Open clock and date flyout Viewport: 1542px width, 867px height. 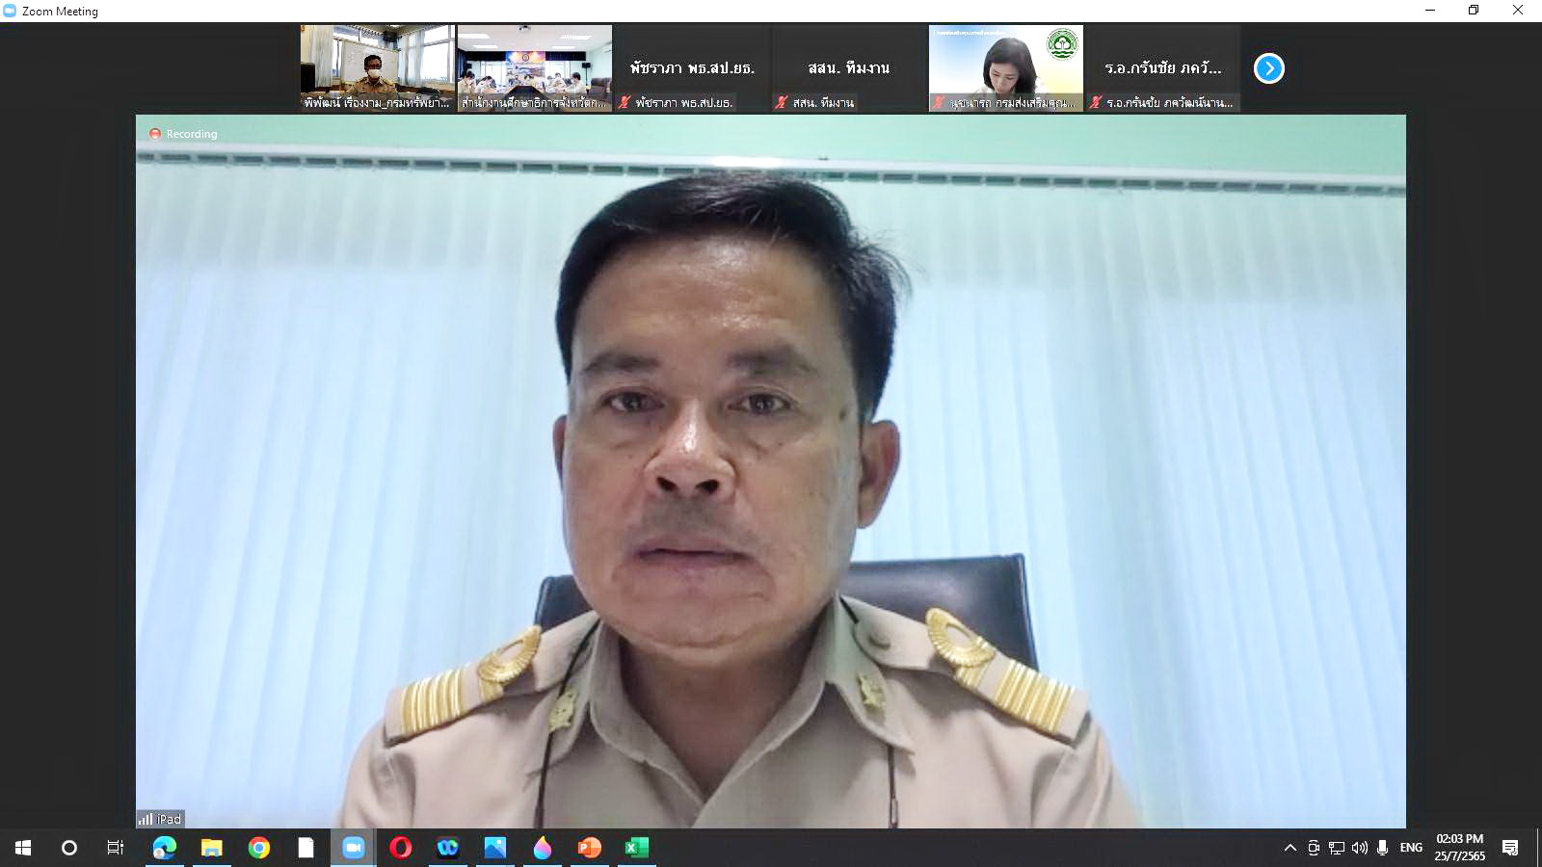click(1459, 848)
